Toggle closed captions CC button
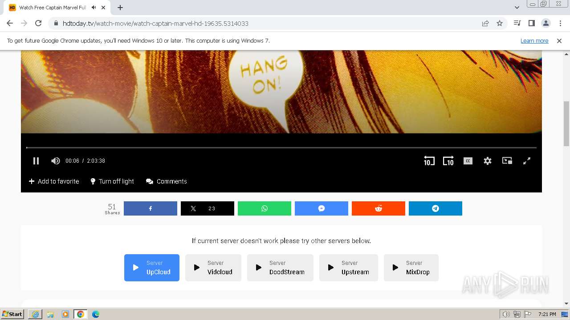Image resolution: width=570 pixels, height=320 pixels. [x=468, y=161]
